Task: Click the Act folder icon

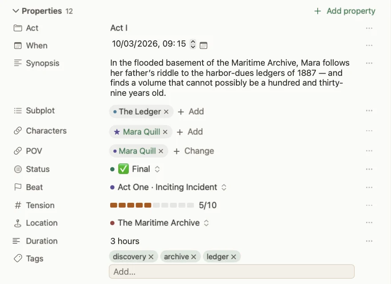Action: pos(18,28)
